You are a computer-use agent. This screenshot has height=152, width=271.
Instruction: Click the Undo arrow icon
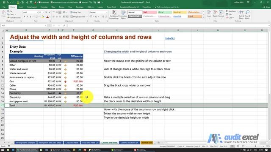pyautogui.click(x=8, y=3)
